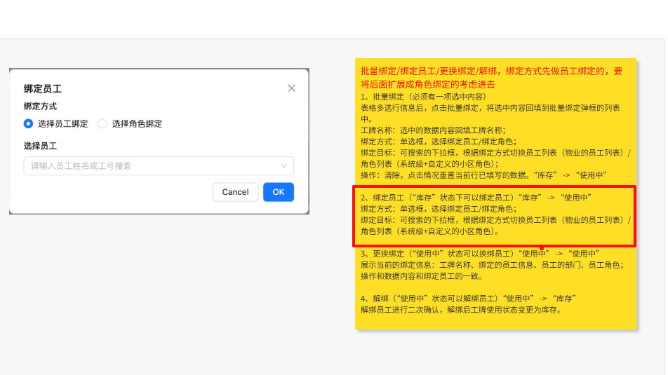
Task: Click the line starting 4、解绑
Action: (468, 299)
